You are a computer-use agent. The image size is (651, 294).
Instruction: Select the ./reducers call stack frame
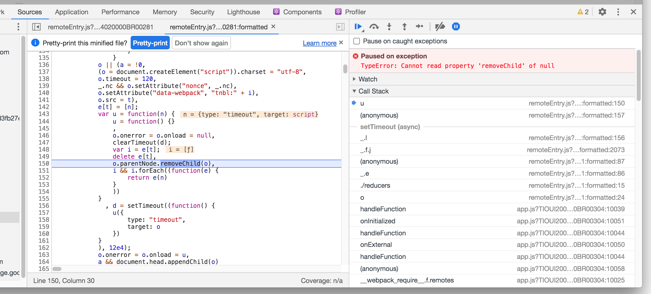[375, 185]
